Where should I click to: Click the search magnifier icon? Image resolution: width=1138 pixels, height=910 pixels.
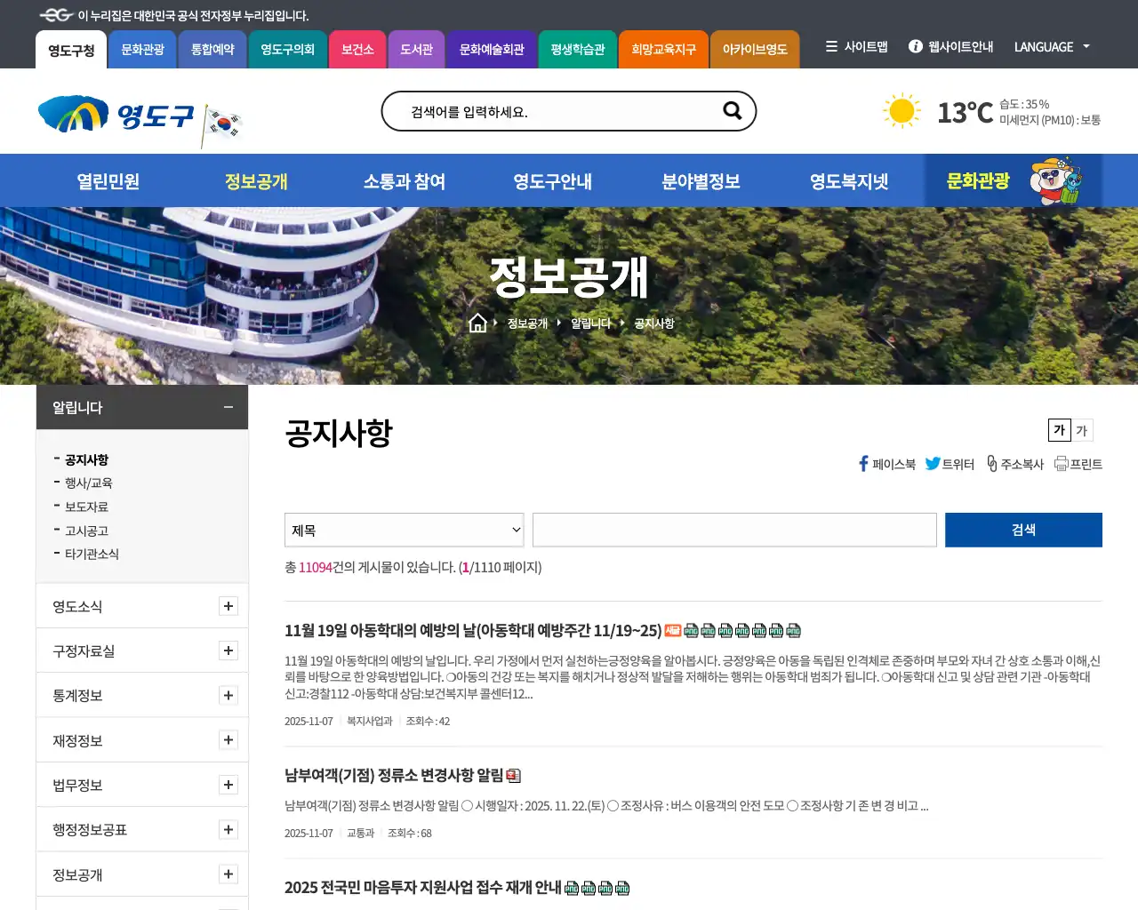point(731,110)
